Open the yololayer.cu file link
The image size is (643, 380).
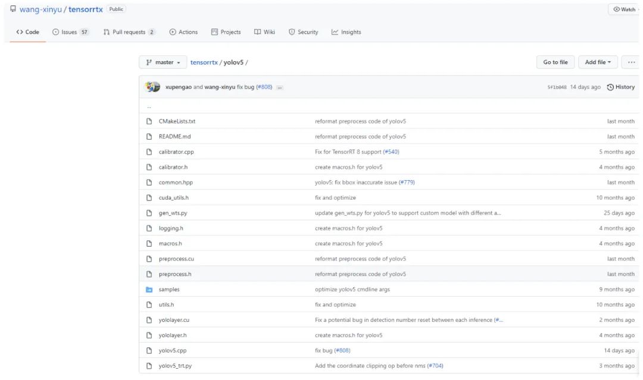tap(174, 320)
